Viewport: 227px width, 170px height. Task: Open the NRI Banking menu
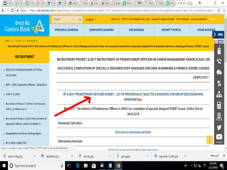136,30
